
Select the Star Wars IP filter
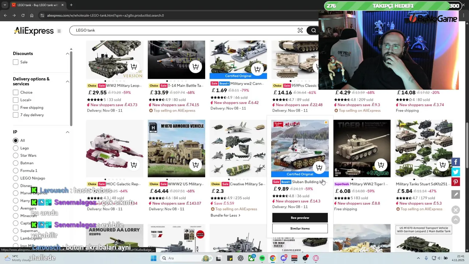tap(16, 155)
